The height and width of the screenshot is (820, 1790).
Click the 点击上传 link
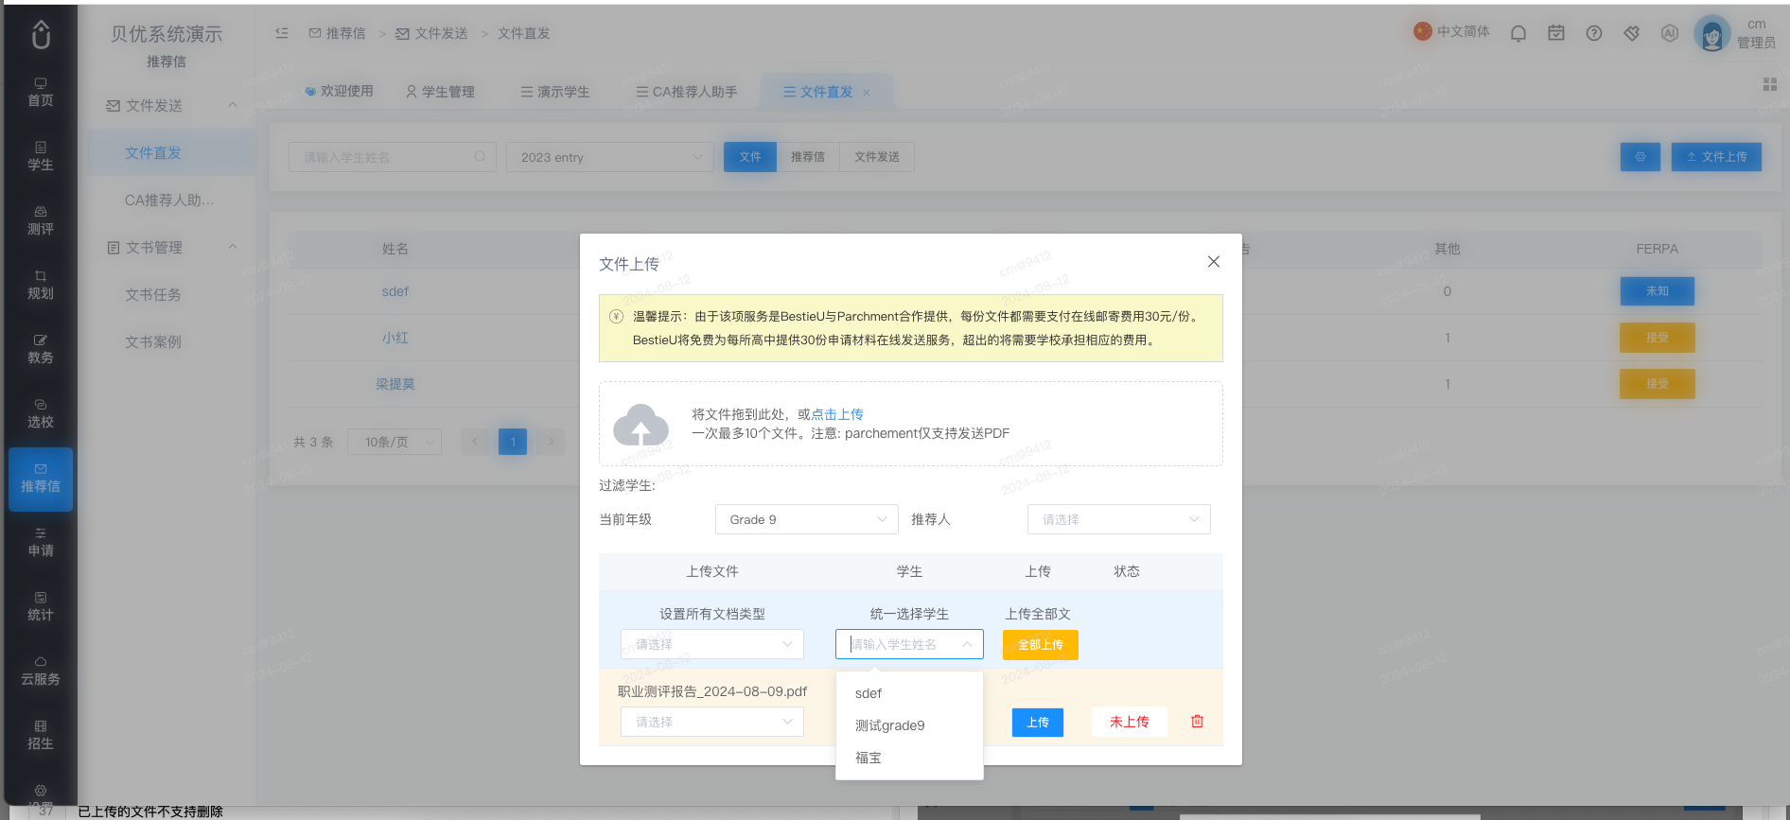837,414
